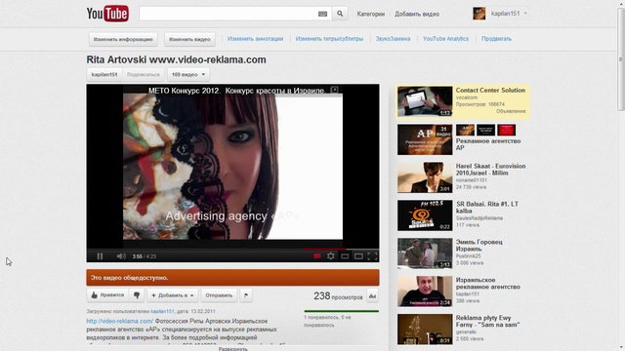Open the YouTube home logo
This screenshot has width=625, height=351.
(107, 14)
